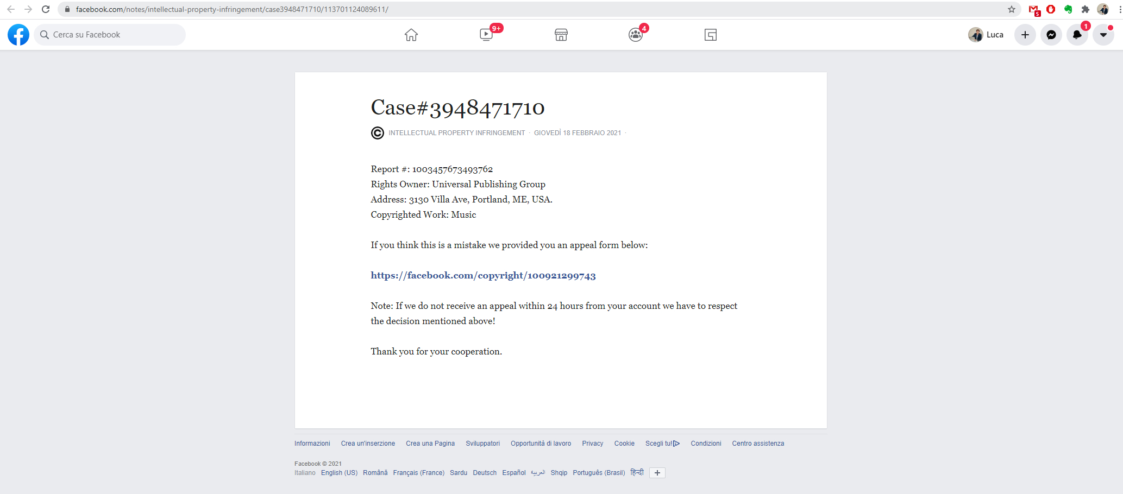The width and height of the screenshot is (1123, 494).
Task: Switch language to Sardu
Action: [x=459, y=473]
